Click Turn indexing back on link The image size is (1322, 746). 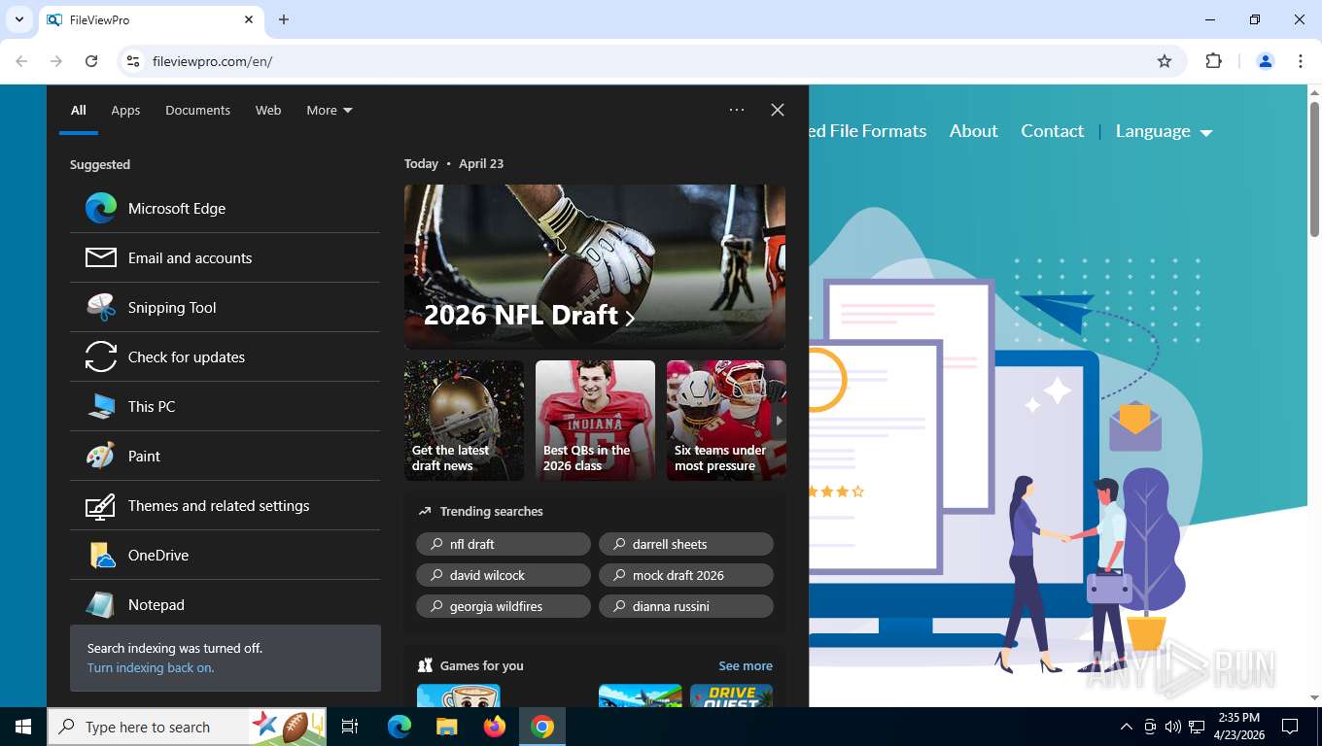pyautogui.click(x=151, y=668)
